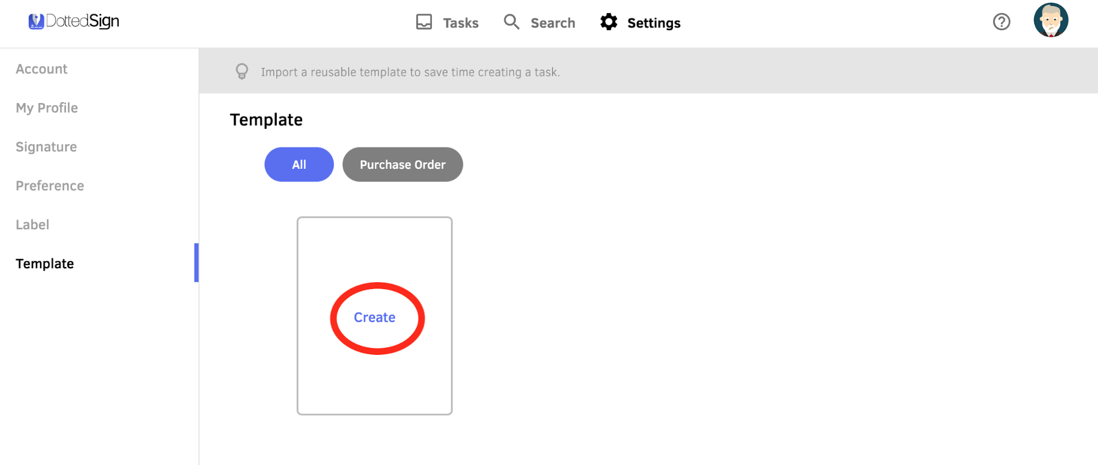Click the empty template card

coord(375,316)
